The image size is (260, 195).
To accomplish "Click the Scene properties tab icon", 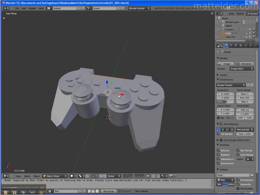I will pyautogui.click(x=231, y=46).
